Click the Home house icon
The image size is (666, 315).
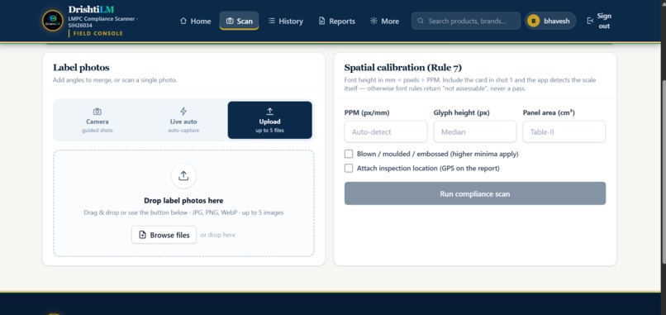coord(183,21)
